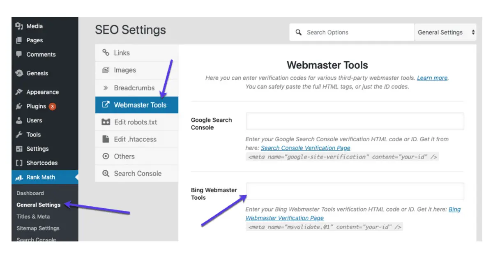Click the Tools wrench icon

pos(19,135)
